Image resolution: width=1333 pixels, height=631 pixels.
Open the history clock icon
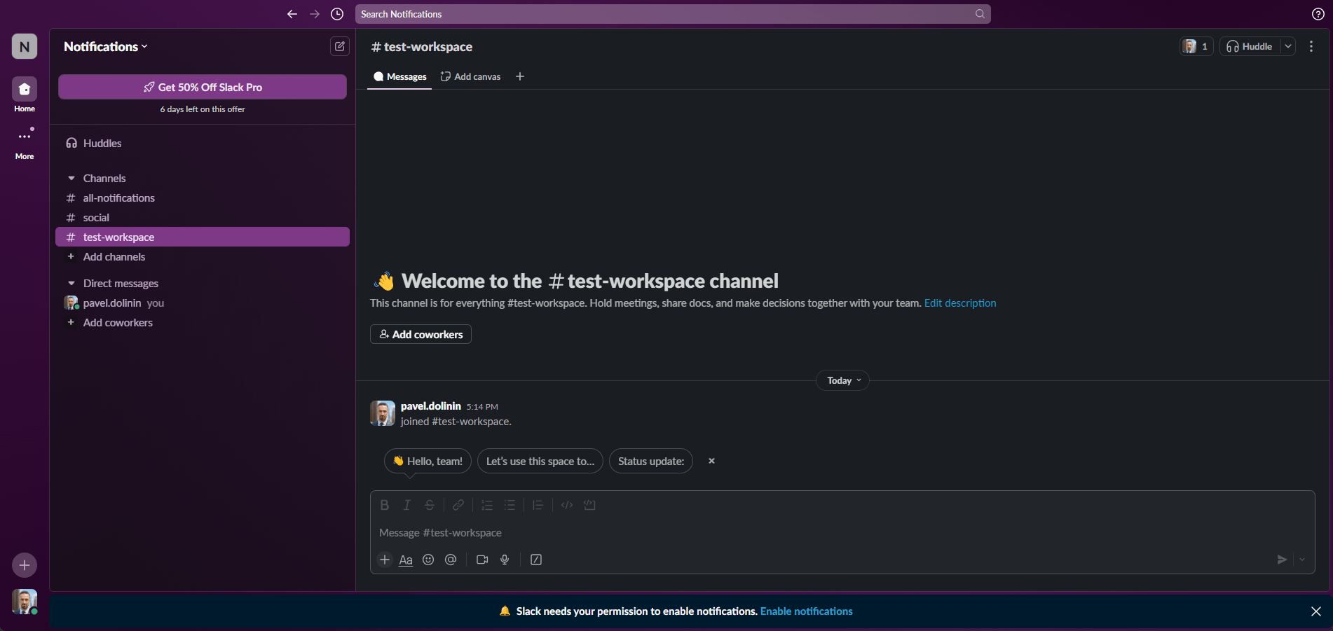(x=337, y=14)
